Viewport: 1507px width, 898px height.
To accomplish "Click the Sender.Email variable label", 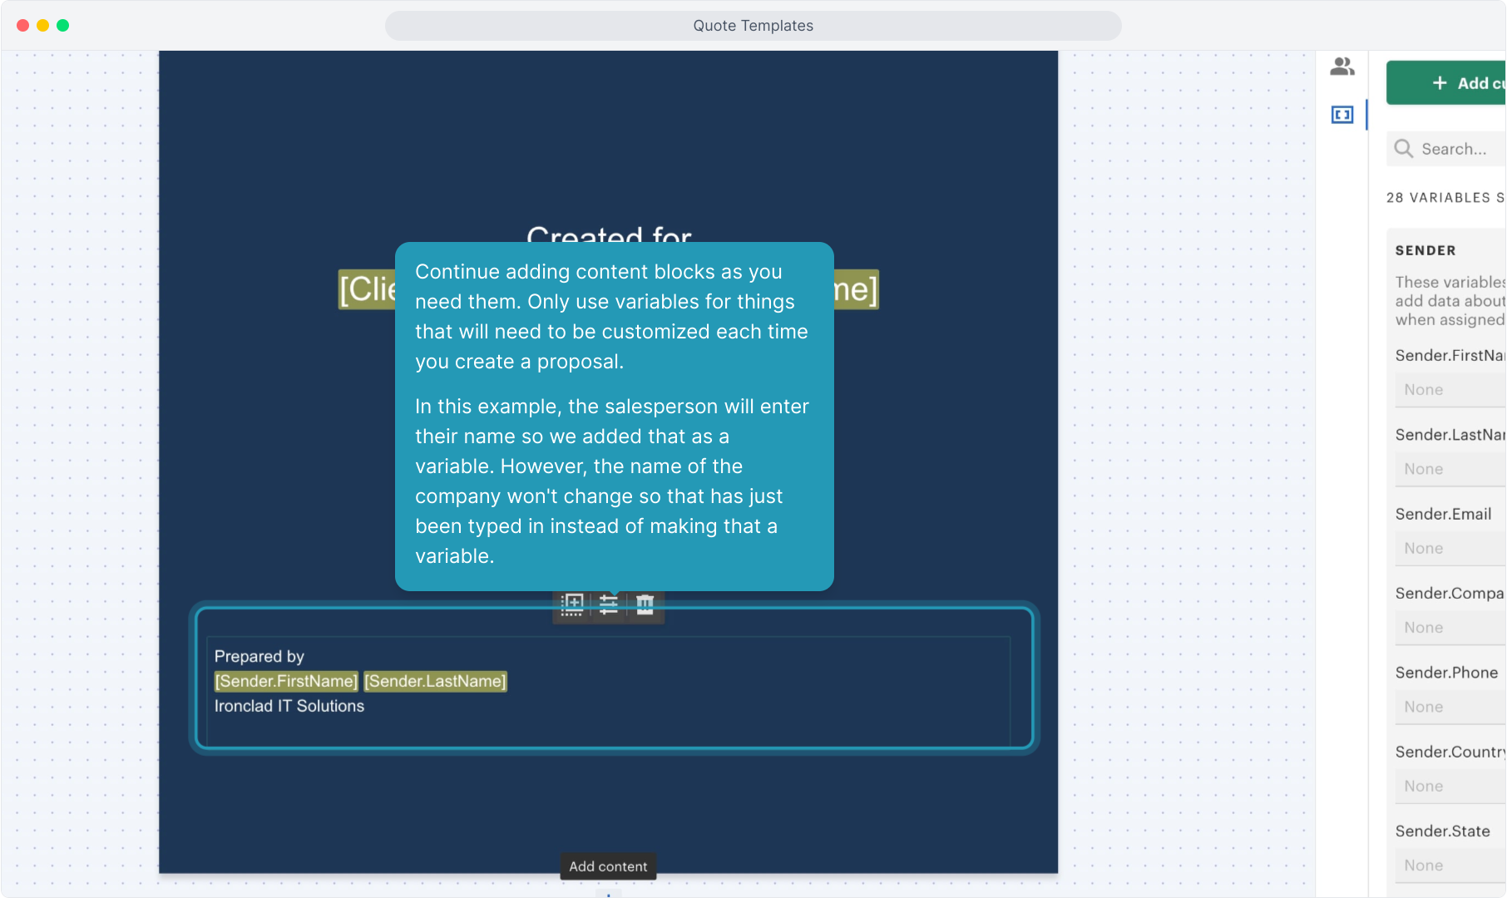I will pyautogui.click(x=1444, y=514).
